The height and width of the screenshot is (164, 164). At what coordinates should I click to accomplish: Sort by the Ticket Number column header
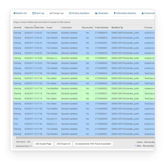[x=102, y=27]
